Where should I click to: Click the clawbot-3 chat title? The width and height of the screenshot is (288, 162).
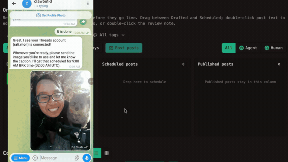coord(43,2)
